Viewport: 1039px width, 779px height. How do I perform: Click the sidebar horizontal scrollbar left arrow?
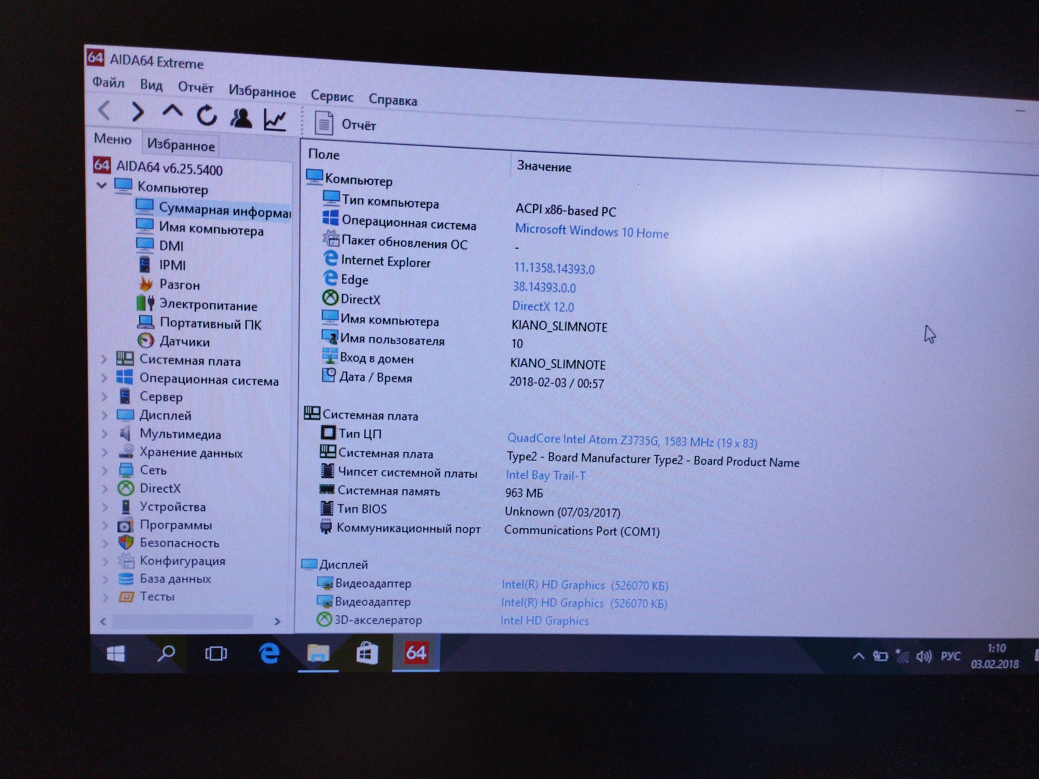click(103, 622)
